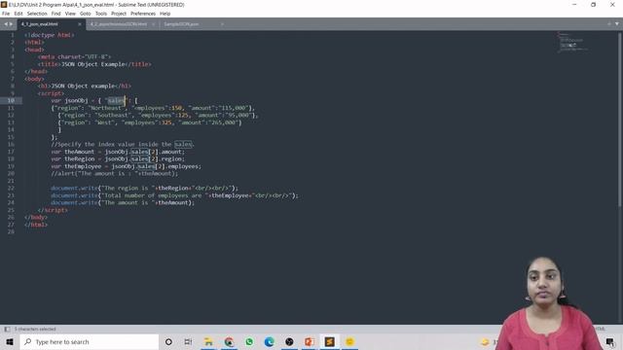Click line number 16 in gutter
Image resolution: width=623 pixels, height=350 pixels.
click(11, 144)
